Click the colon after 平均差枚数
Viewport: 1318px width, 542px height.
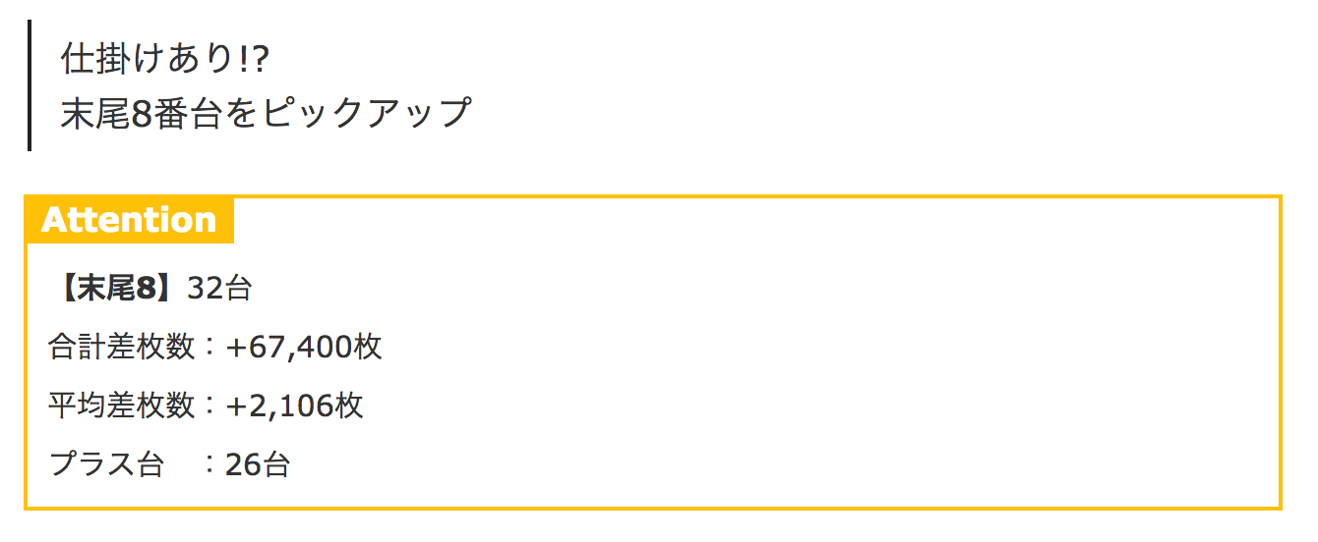point(210,406)
